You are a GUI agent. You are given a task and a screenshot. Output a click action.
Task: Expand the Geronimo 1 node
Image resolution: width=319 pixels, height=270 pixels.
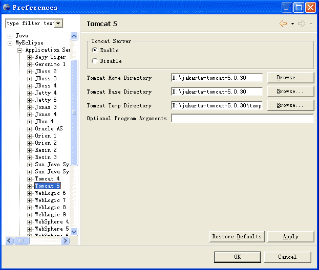29,64
